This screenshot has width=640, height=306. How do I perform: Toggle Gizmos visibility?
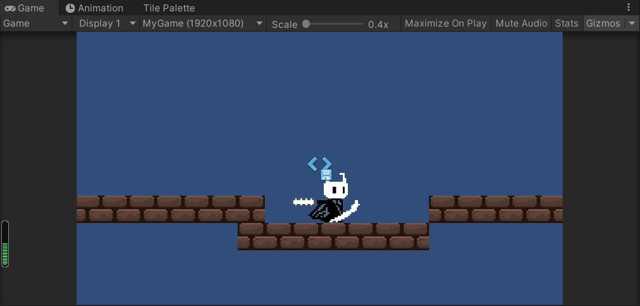pos(603,23)
